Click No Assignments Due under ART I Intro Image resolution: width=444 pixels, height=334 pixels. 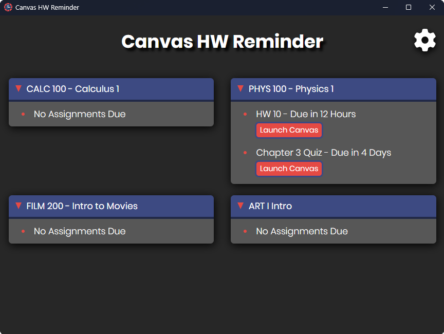302,231
